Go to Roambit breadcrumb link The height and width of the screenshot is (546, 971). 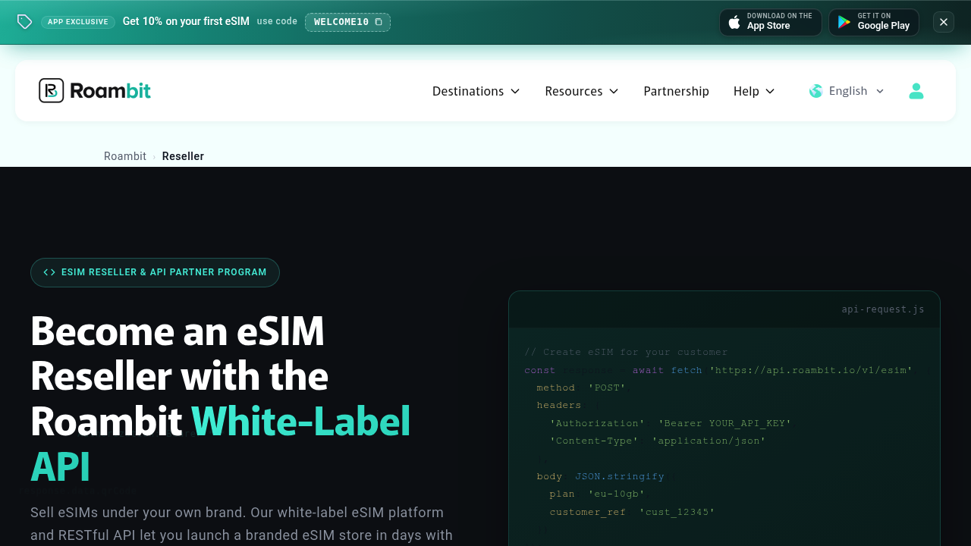tap(125, 156)
